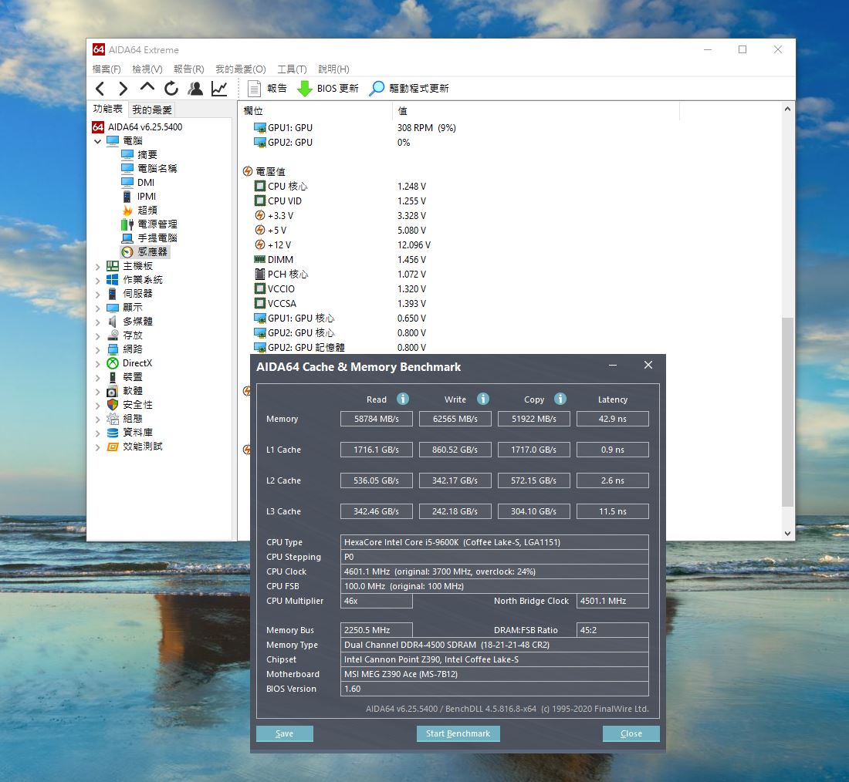Open the 說明(H) menu
Image resolution: width=849 pixels, height=782 pixels.
tap(333, 69)
